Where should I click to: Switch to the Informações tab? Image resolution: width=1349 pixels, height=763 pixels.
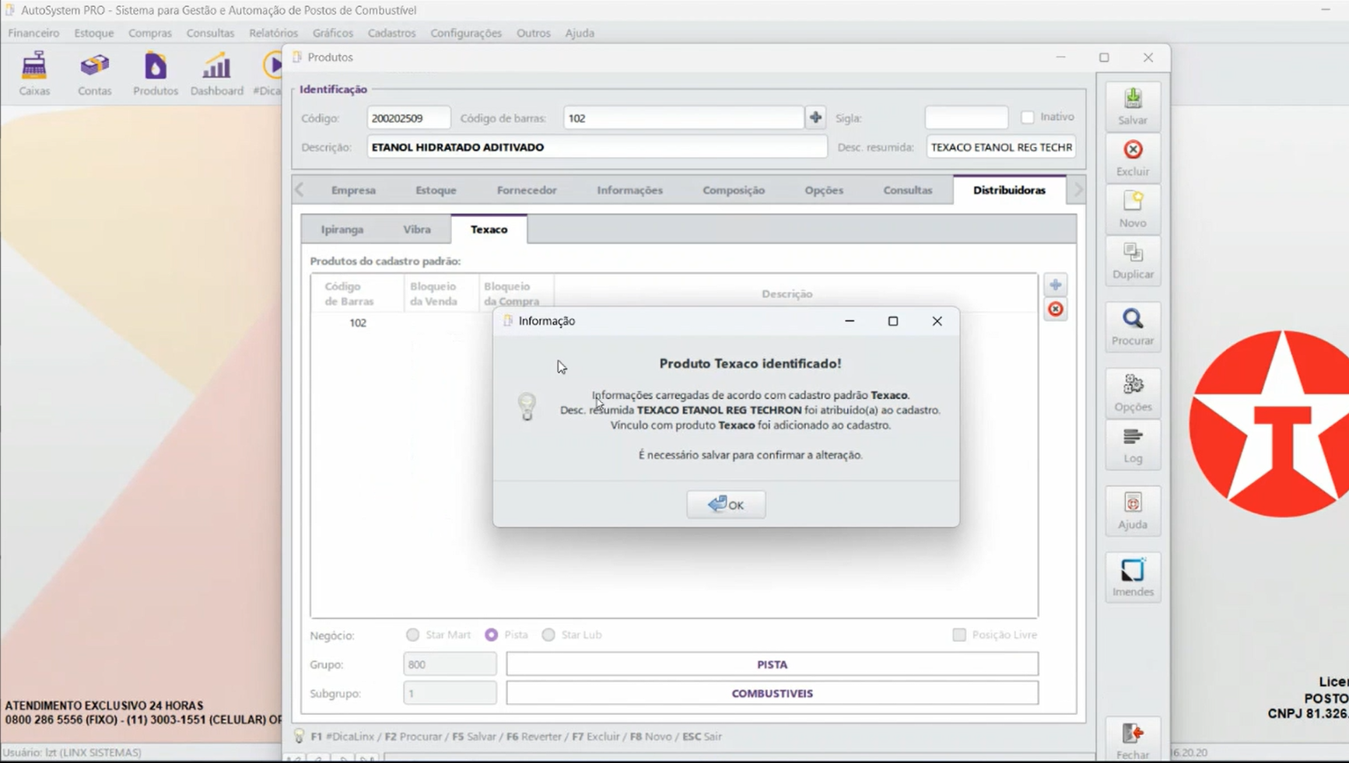pyautogui.click(x=630, y=190)
